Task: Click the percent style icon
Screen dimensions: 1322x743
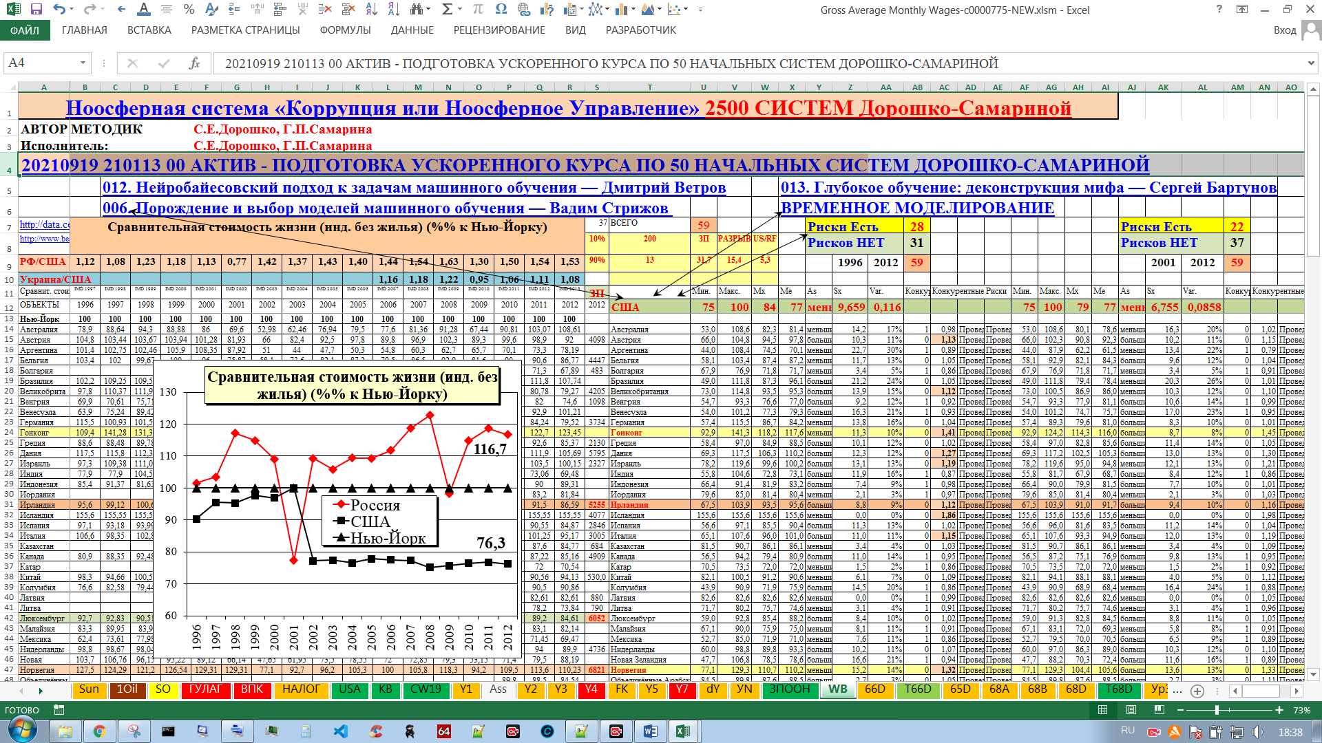Action: 189,10
